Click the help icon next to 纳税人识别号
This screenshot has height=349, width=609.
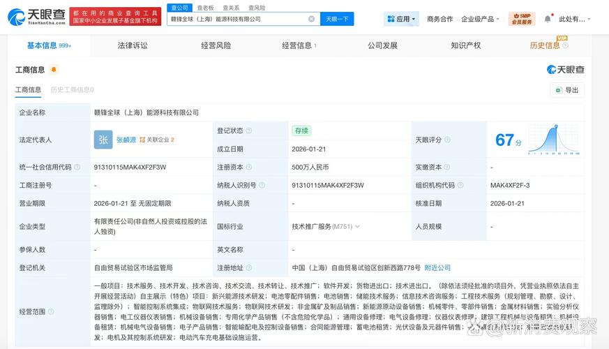262,186
